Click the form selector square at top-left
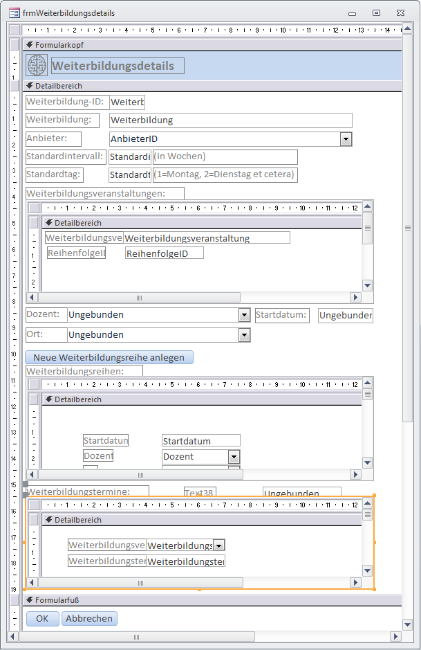The image size is (421, 650). click(x=14, y=30)
